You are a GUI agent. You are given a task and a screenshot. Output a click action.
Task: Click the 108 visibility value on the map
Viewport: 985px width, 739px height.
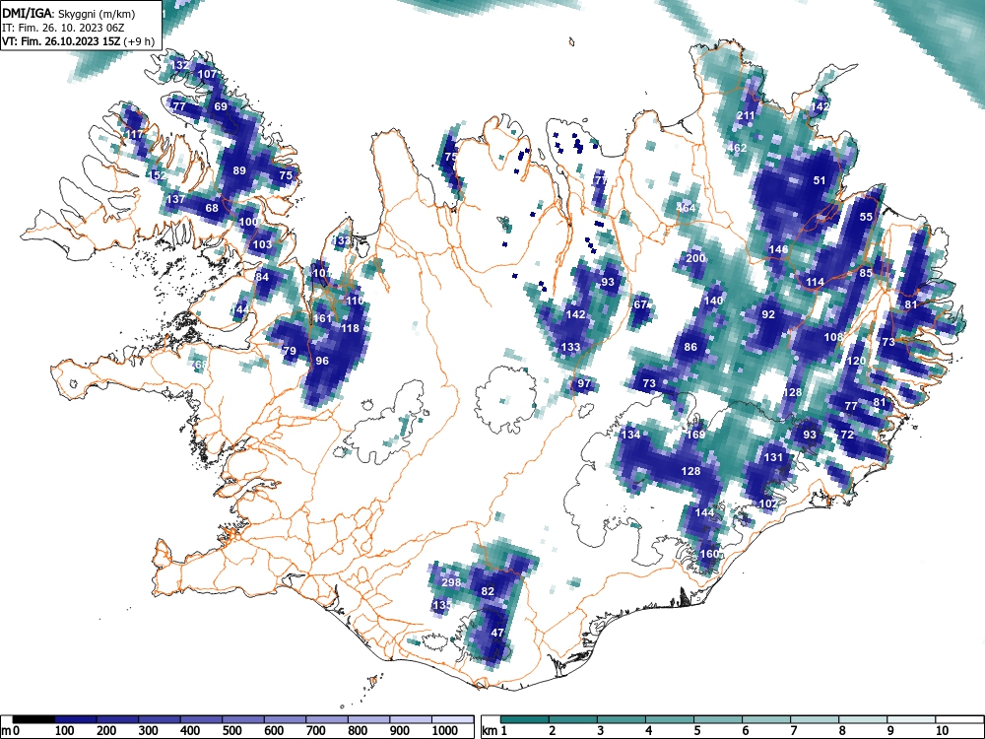(x=833, y=336)
